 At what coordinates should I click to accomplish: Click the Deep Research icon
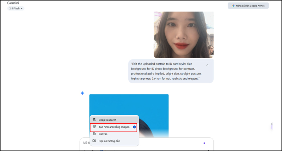(x=94, y=120)
